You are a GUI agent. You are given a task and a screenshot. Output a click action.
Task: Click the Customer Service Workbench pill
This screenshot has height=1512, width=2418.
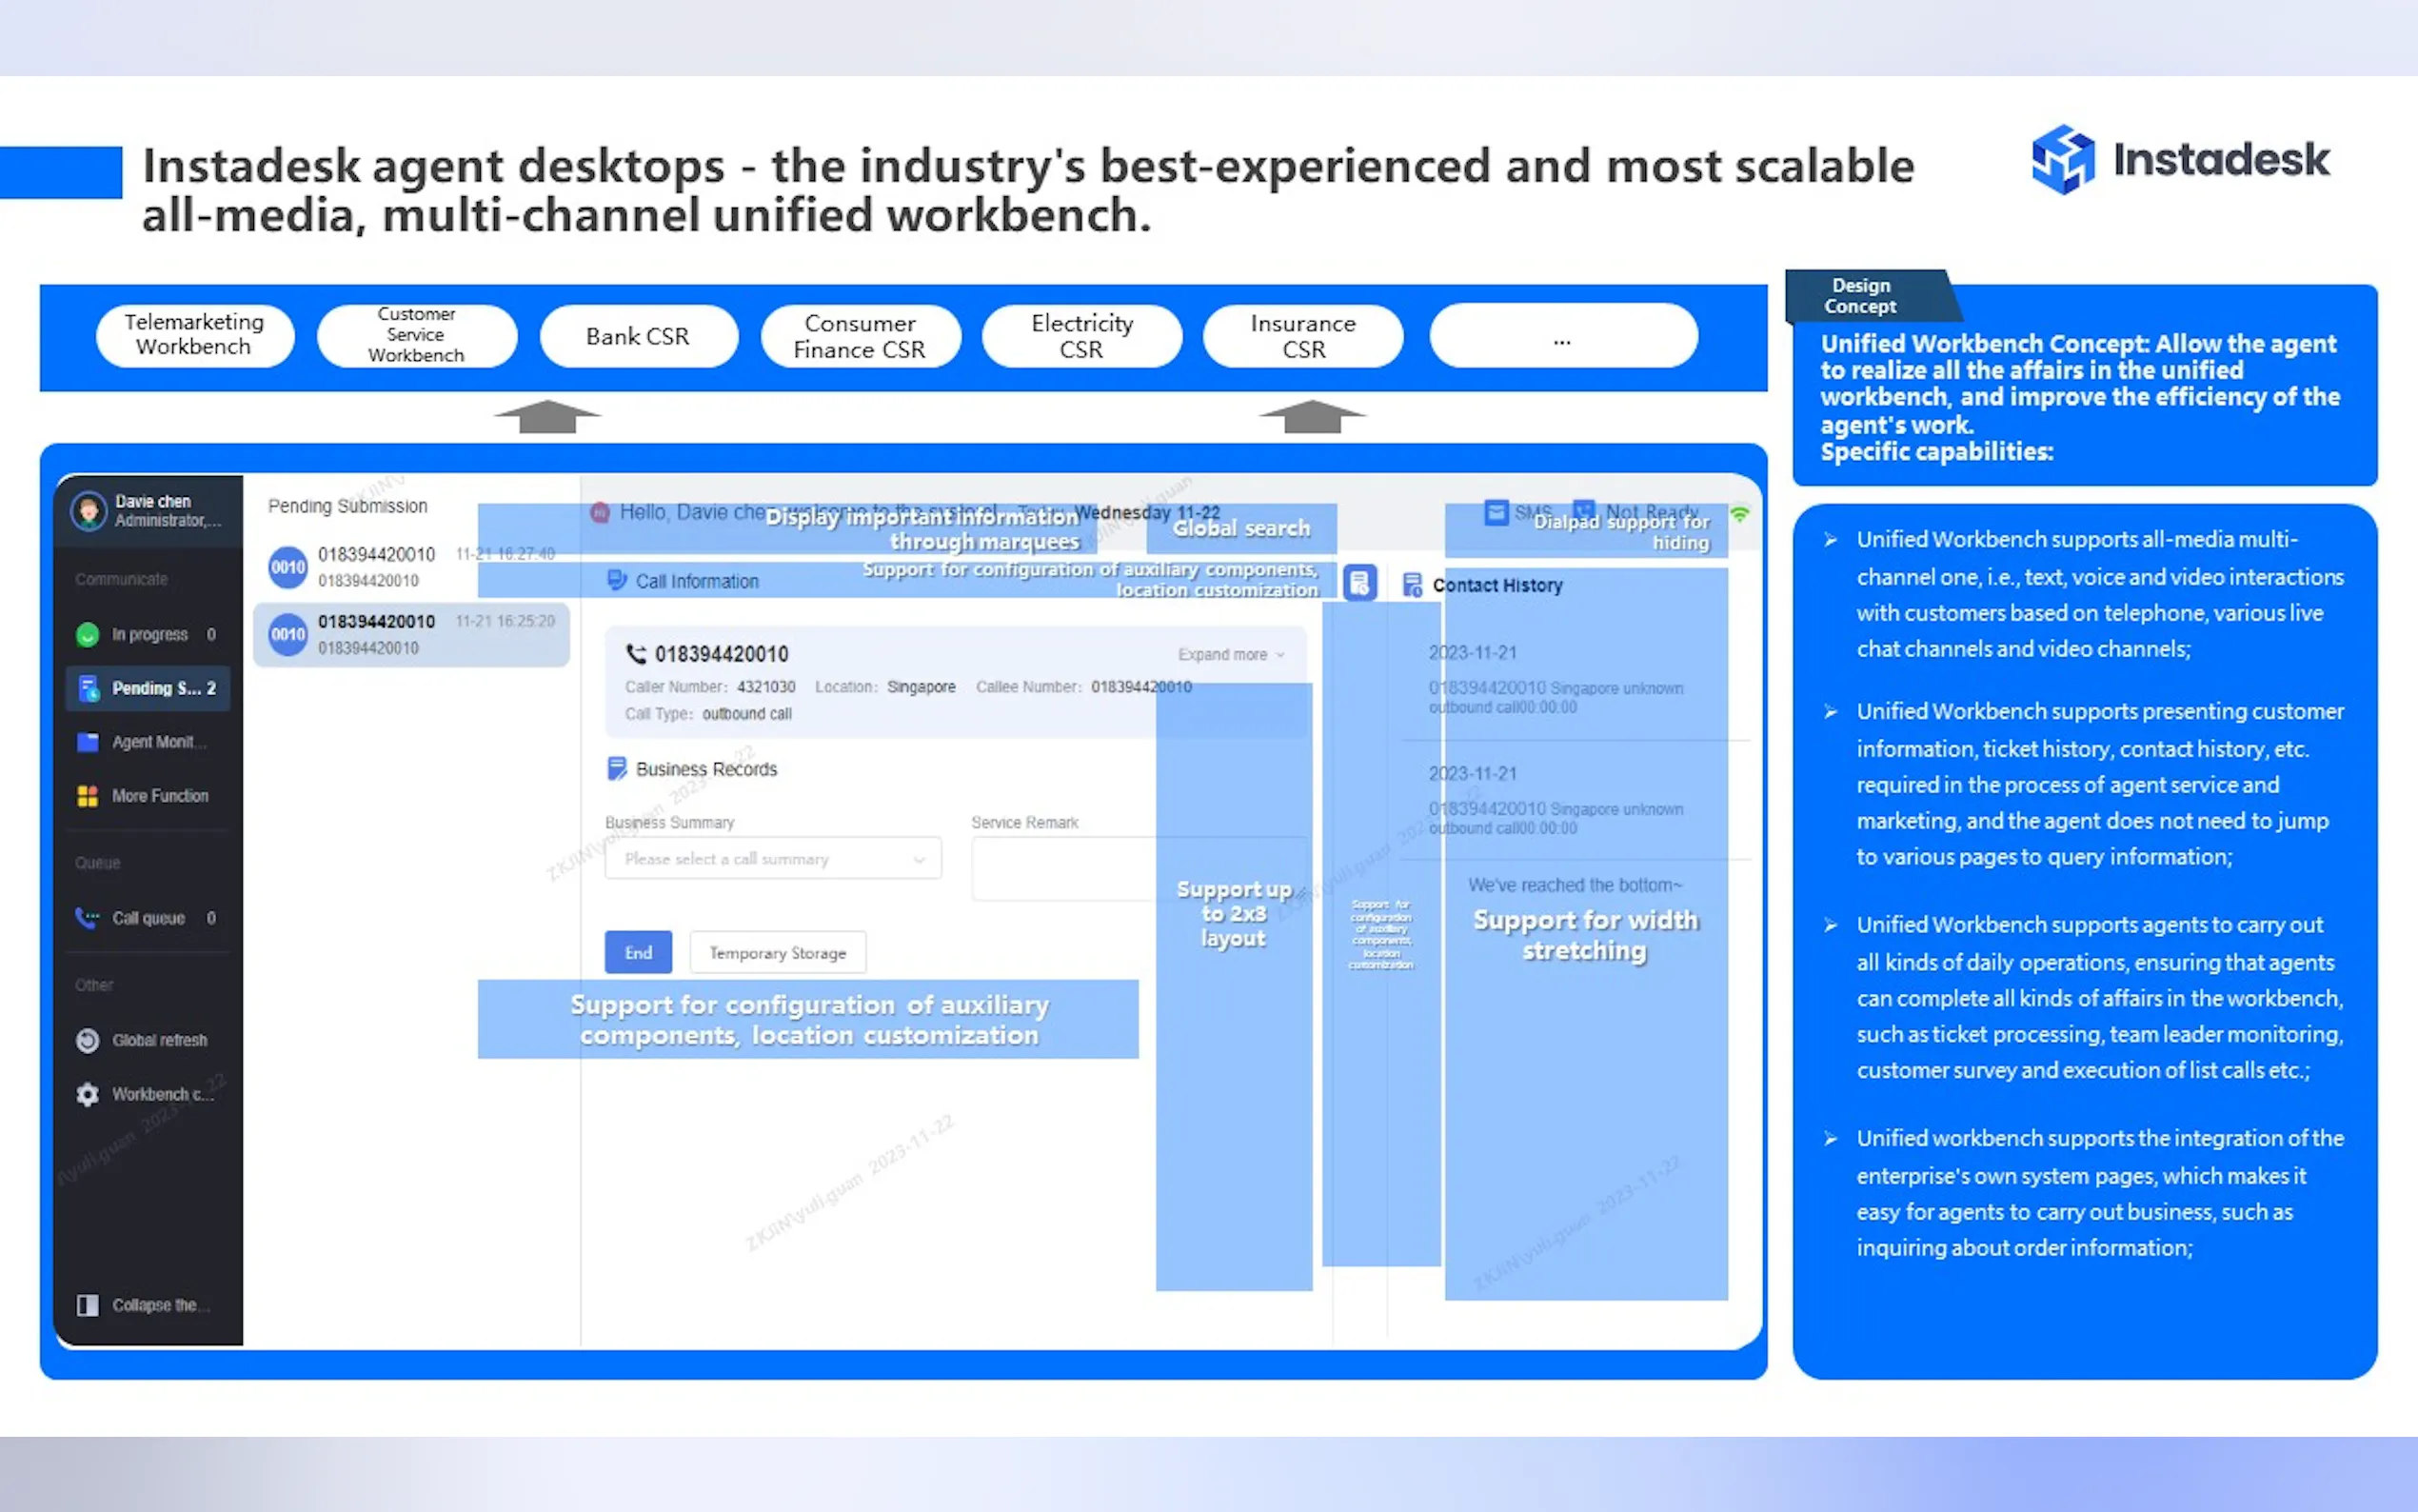point(416,335)
